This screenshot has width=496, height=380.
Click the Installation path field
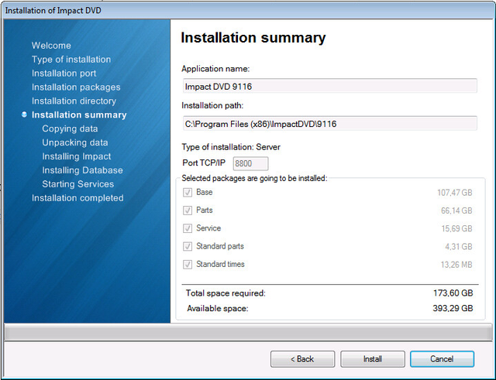[329, 124]
